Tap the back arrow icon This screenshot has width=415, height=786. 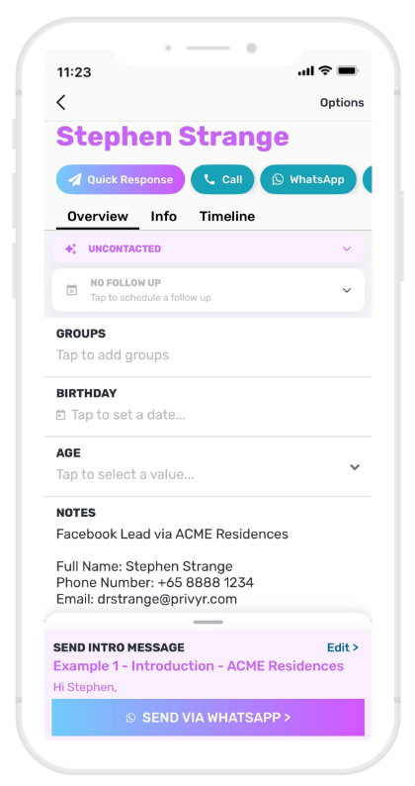click(x=60, y=102)
